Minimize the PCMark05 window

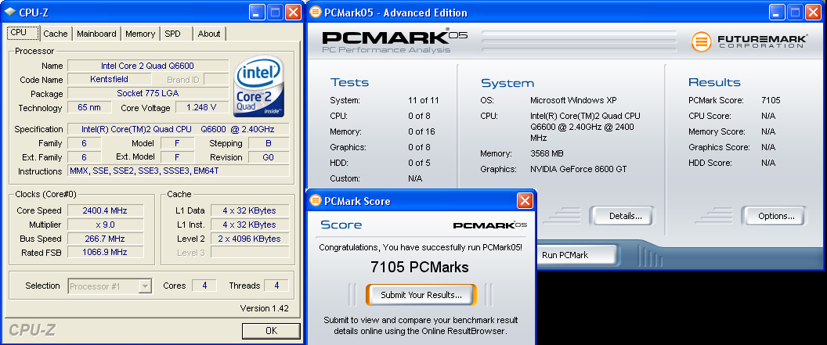point(777,12)
